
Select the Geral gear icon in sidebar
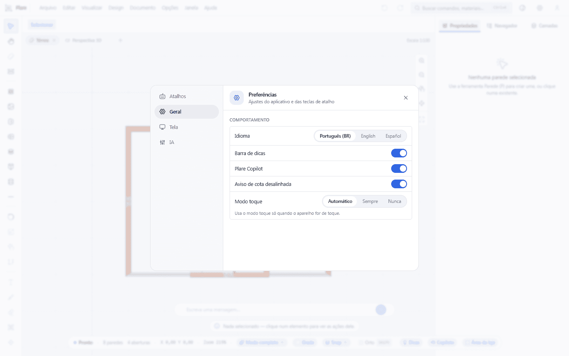coord(162,112)
